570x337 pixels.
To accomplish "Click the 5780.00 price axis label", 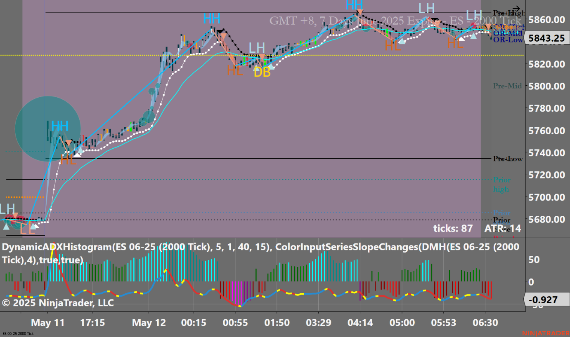I will 546,108.
